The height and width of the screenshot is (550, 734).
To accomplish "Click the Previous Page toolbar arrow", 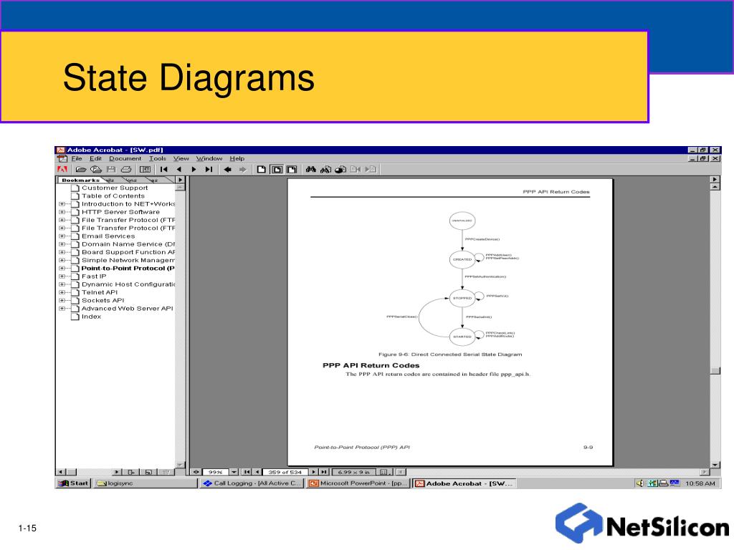I will point(178,169).
